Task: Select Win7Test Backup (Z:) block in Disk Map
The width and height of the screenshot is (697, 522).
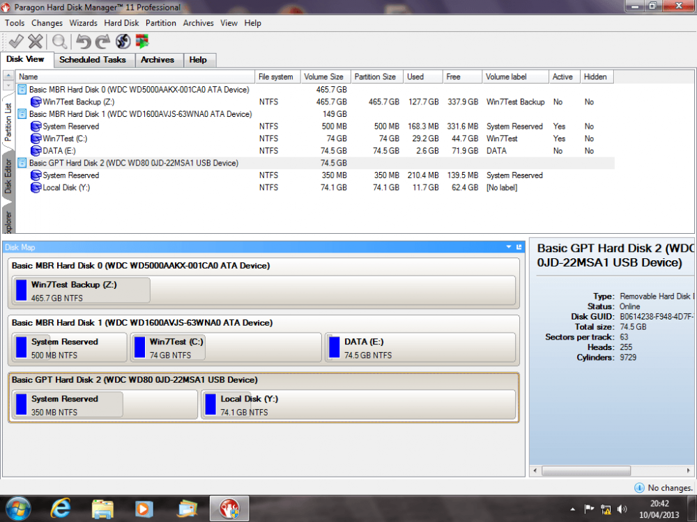Action: pyautogui.click(x=263, y=290)
